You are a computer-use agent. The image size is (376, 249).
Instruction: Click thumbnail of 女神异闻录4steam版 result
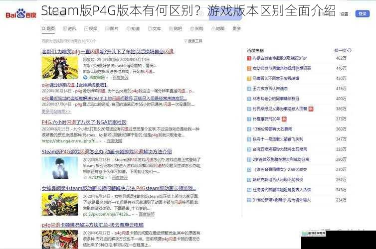pyautogui.click(x=60, y=205)
